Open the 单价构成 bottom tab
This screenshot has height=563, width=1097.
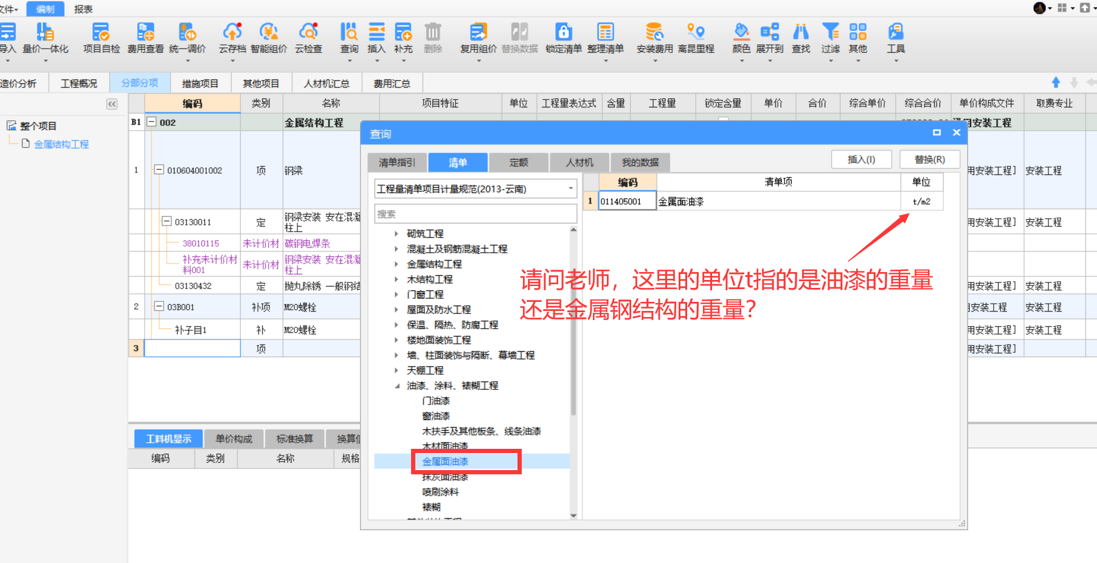(x=234, y=438)
